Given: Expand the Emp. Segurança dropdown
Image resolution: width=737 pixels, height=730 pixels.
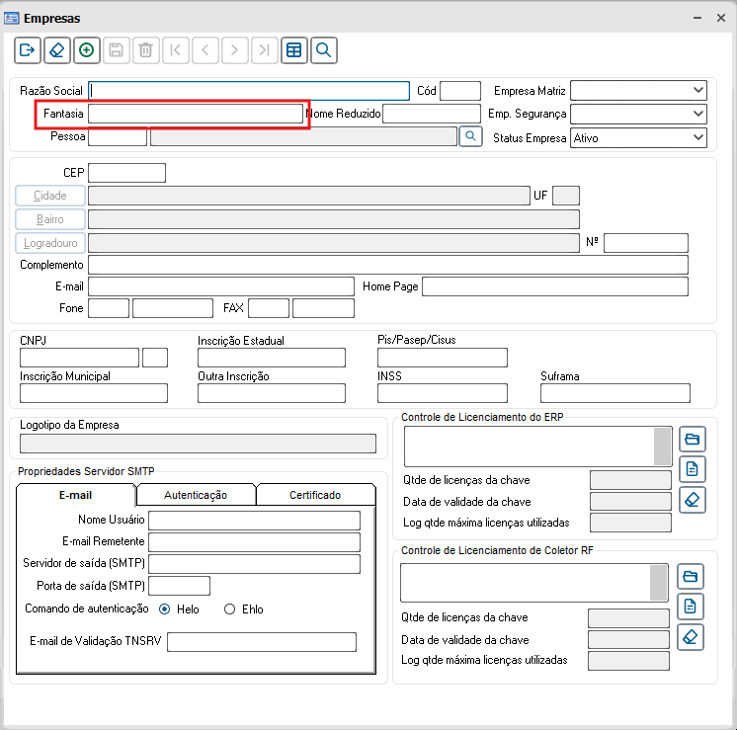Looking at the screenshot, I should [698, 114].
